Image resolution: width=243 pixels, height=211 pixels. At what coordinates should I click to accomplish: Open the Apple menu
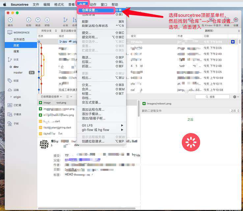5,5
